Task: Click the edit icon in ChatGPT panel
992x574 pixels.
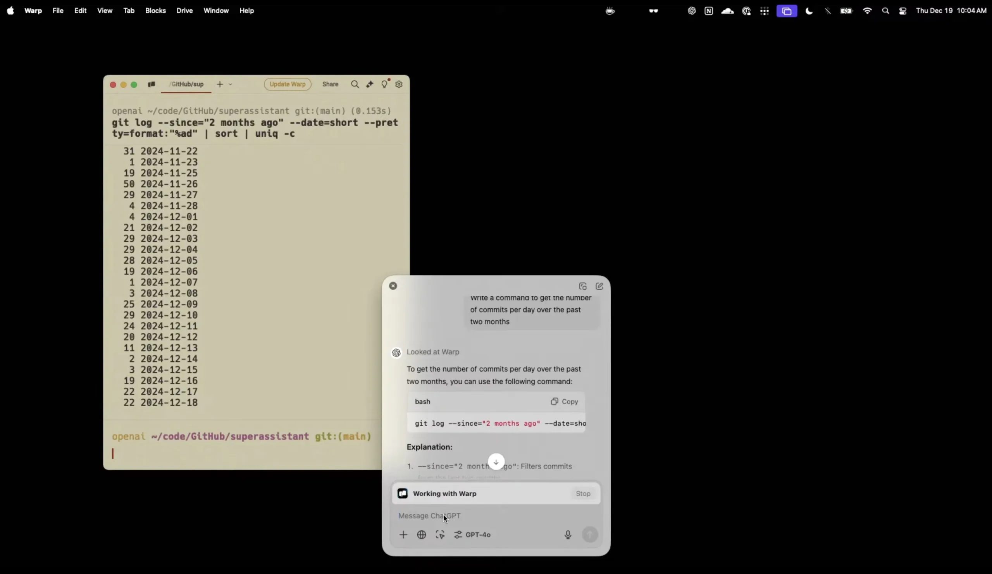Action: point(599,285)
